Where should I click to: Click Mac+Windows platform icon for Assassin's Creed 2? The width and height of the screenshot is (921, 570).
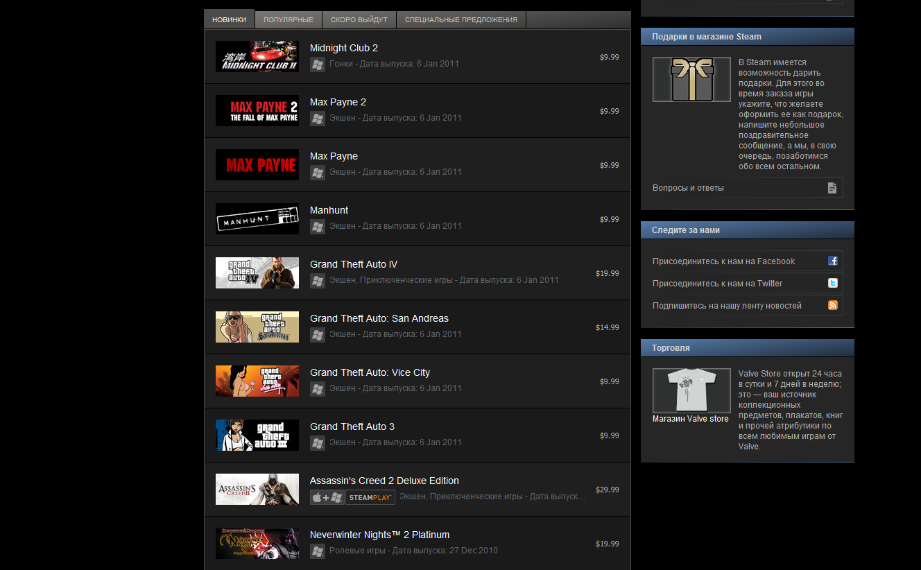[327, 497]
